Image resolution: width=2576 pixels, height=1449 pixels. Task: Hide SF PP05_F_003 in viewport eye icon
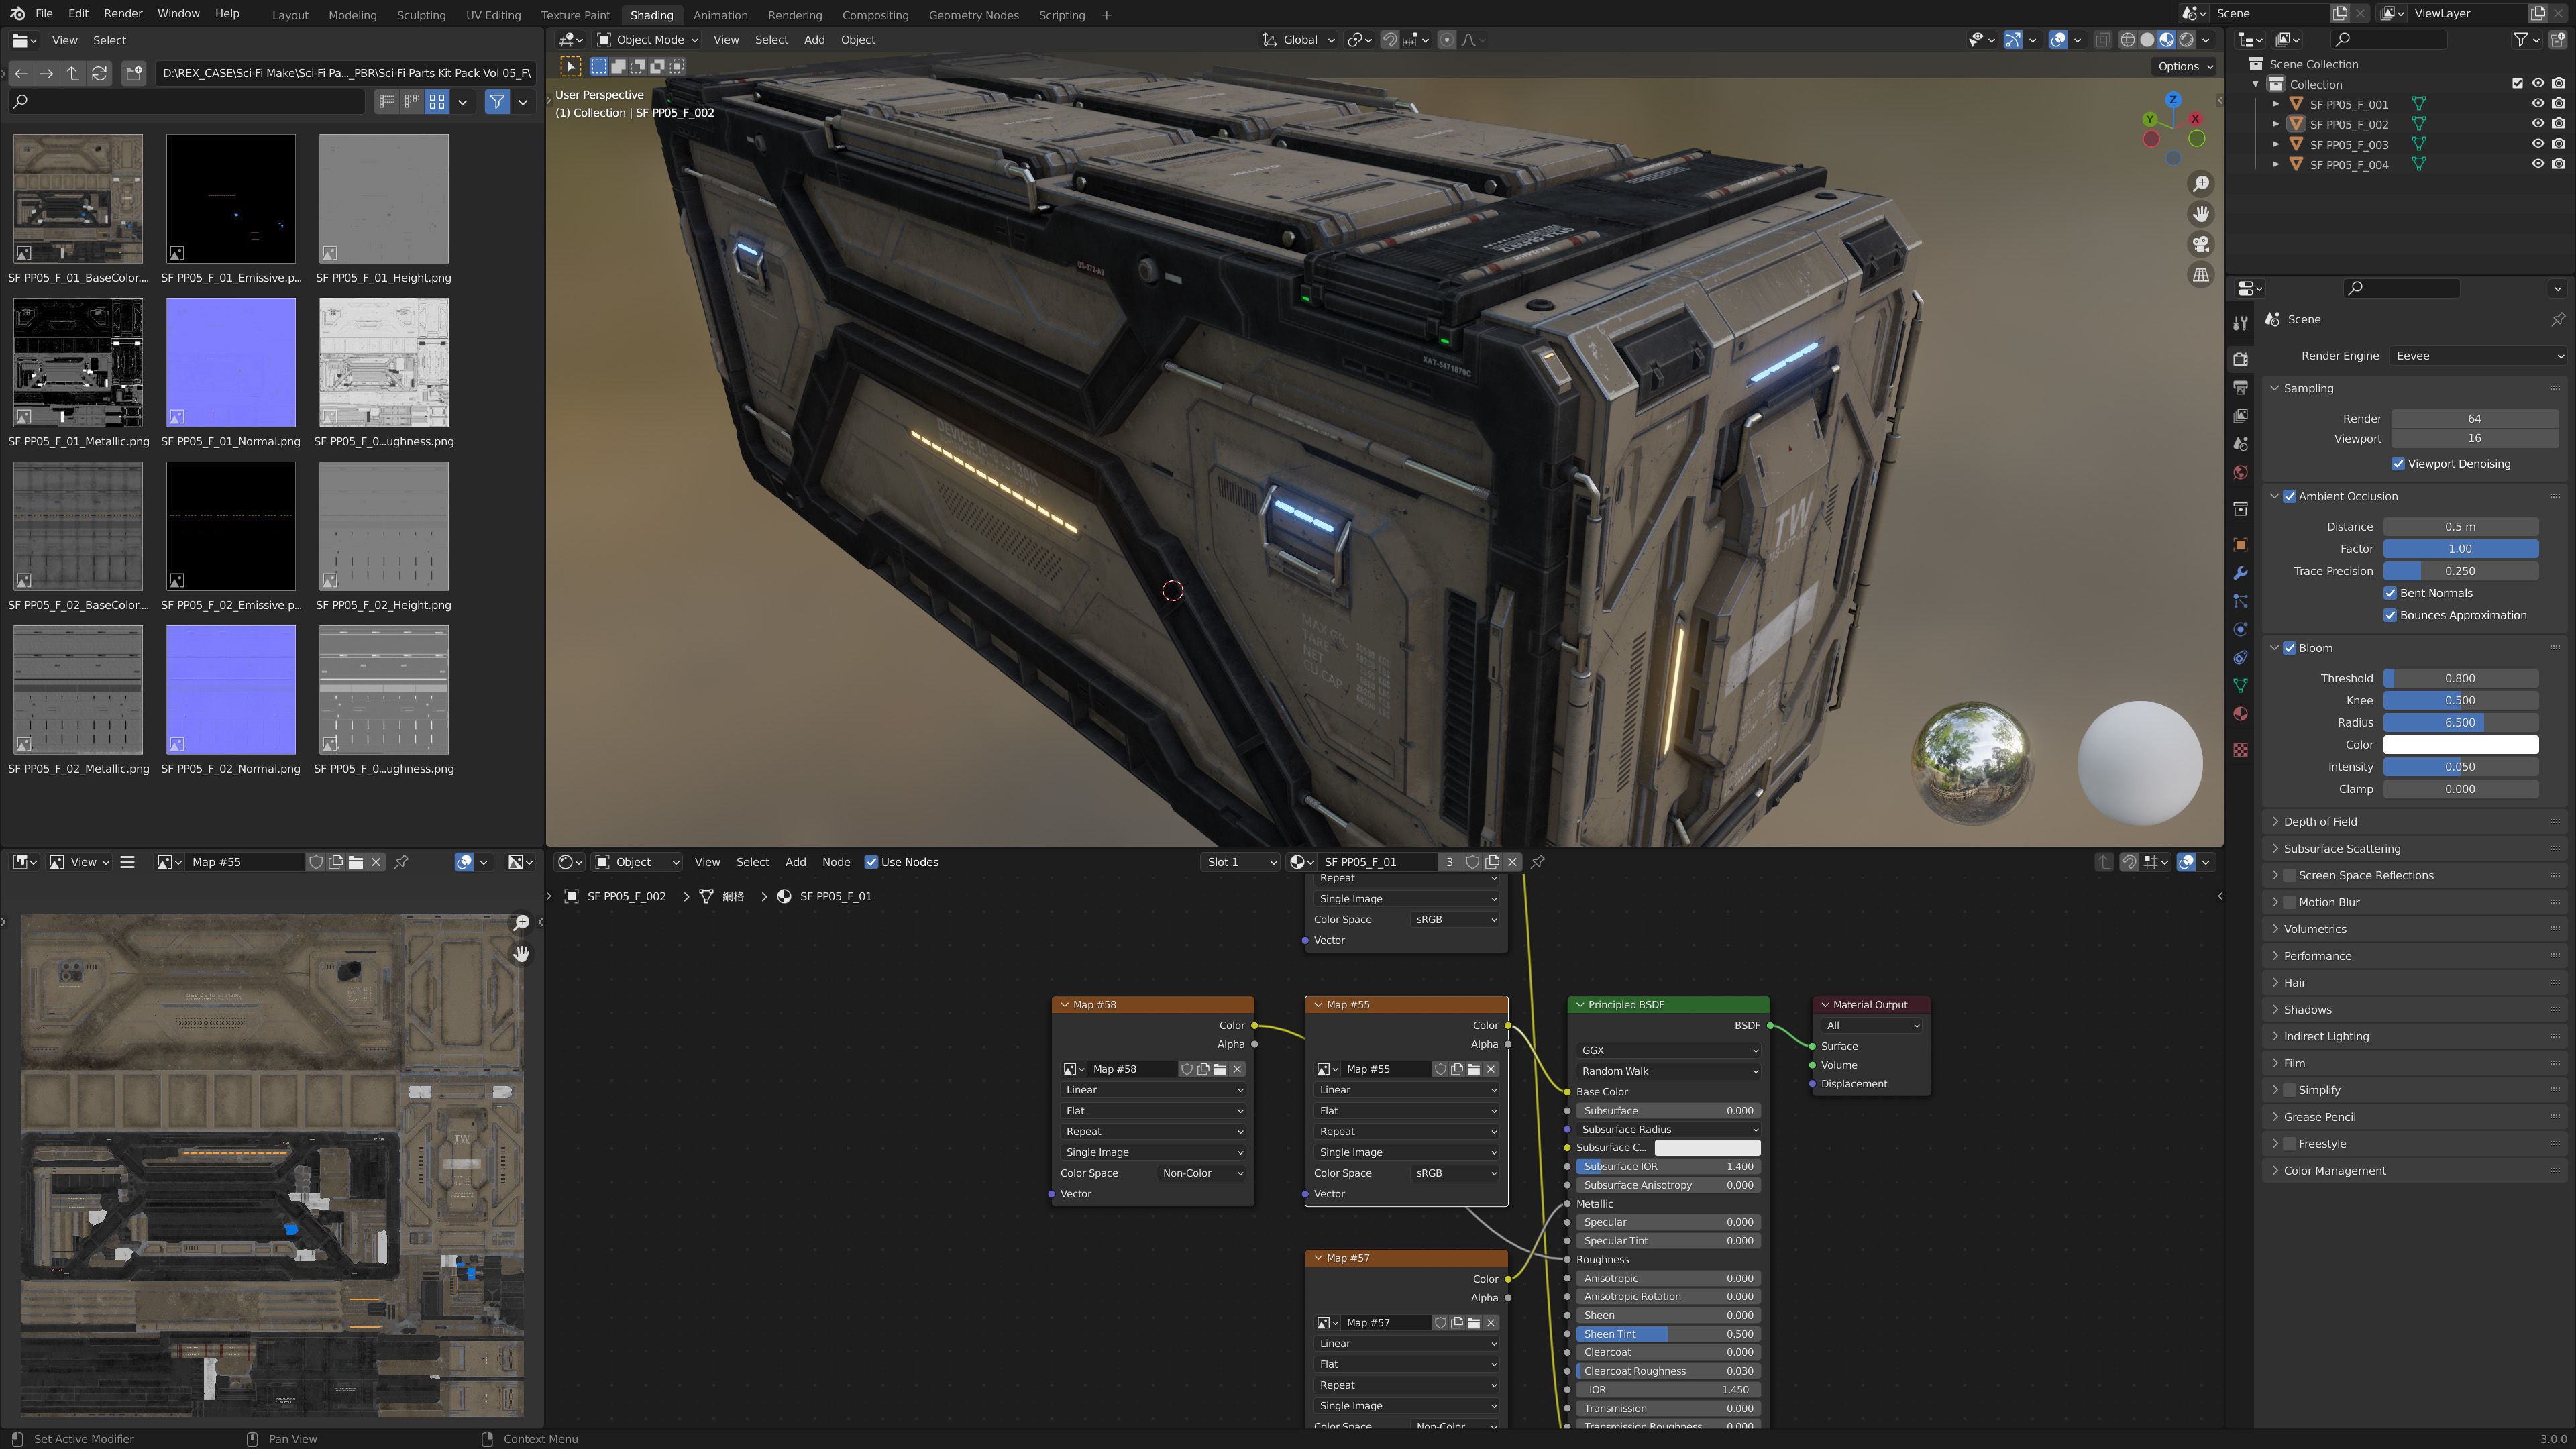pyautogui.click(x=2537, y=144)
